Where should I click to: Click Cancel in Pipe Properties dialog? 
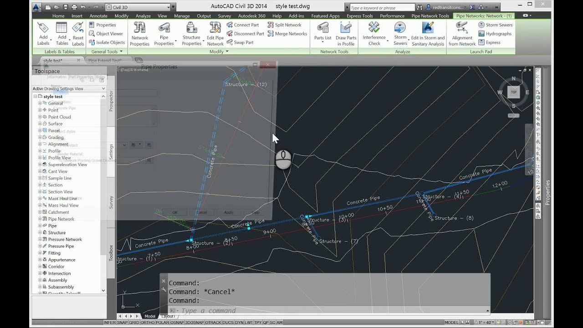coord(201,212)
